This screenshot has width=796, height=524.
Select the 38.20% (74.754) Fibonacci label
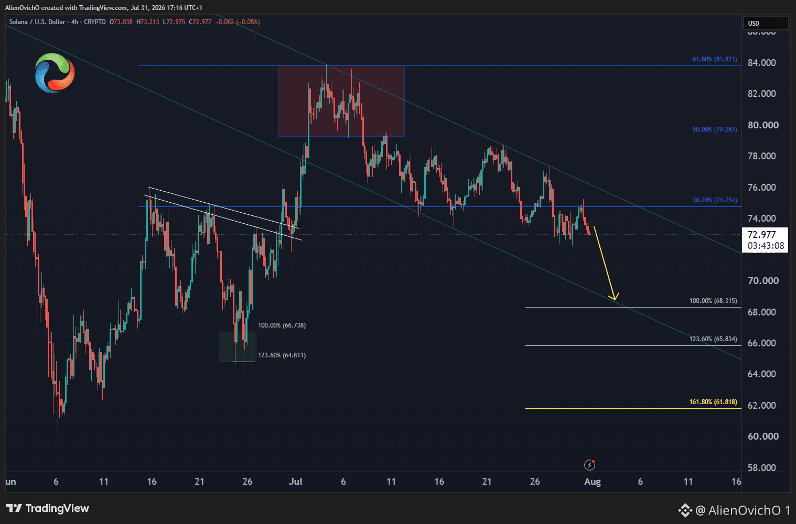(714, 200)
